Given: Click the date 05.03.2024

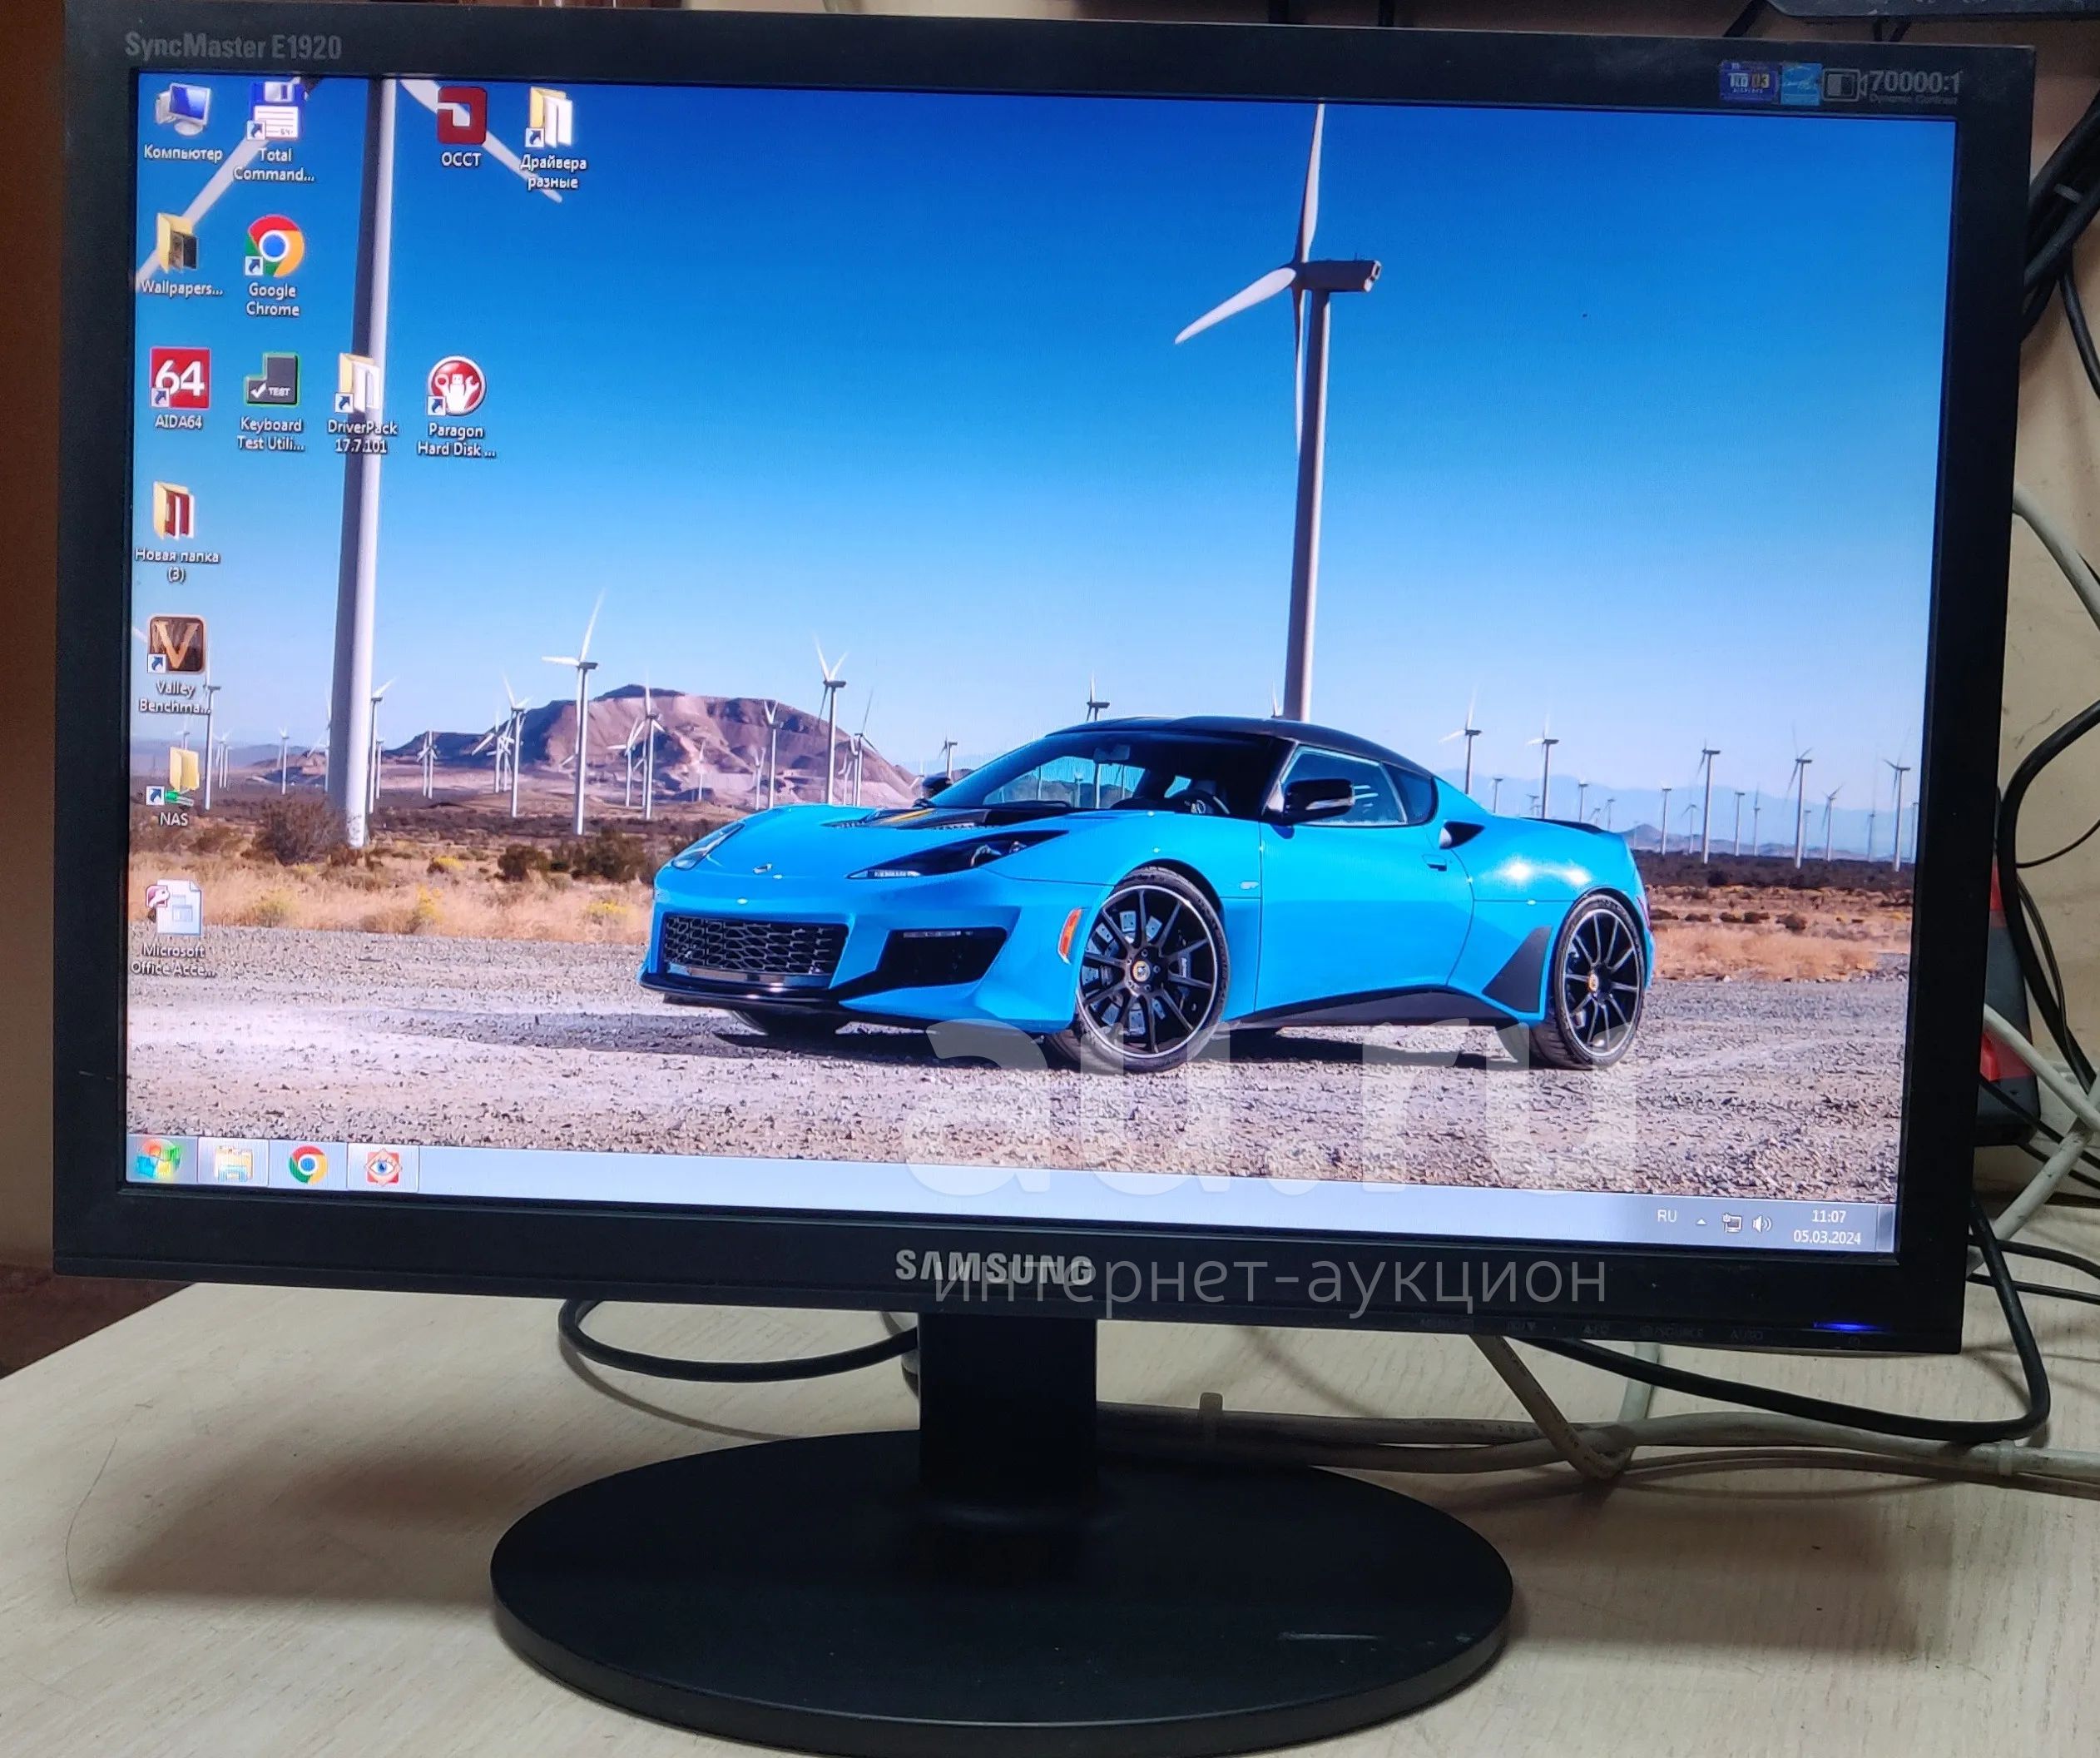Looking at the screenshot, I should (x=1827, y=1237).
